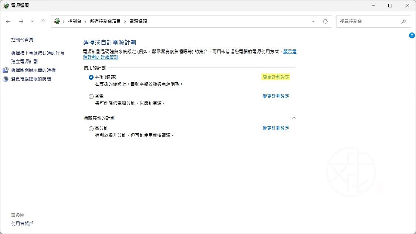The width and height of the screenshot is (416, 234).
Task: Click the monitor icon beside 選擇關閉顯示器的時機
Action: [x=6, y=70]
